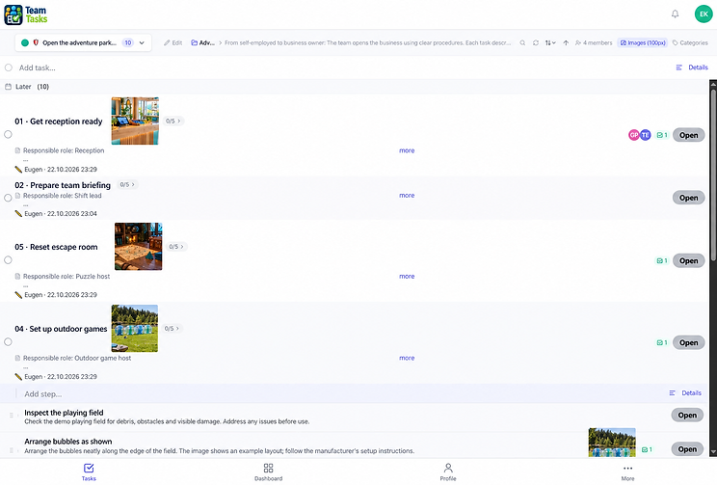Click drag handle of Arrange bubbles as shown
Image resolution: width=717 pixels, height=485 pixels.
12,450
